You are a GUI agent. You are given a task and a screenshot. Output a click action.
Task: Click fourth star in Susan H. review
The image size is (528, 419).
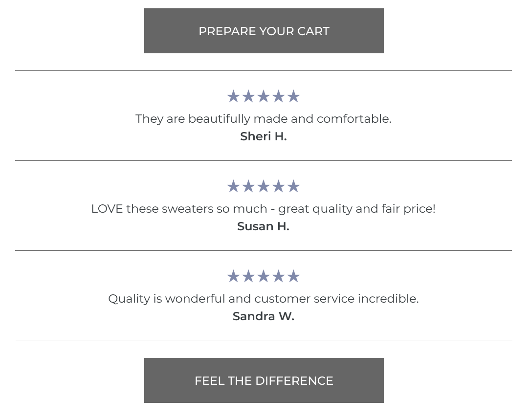pos(279,186)
